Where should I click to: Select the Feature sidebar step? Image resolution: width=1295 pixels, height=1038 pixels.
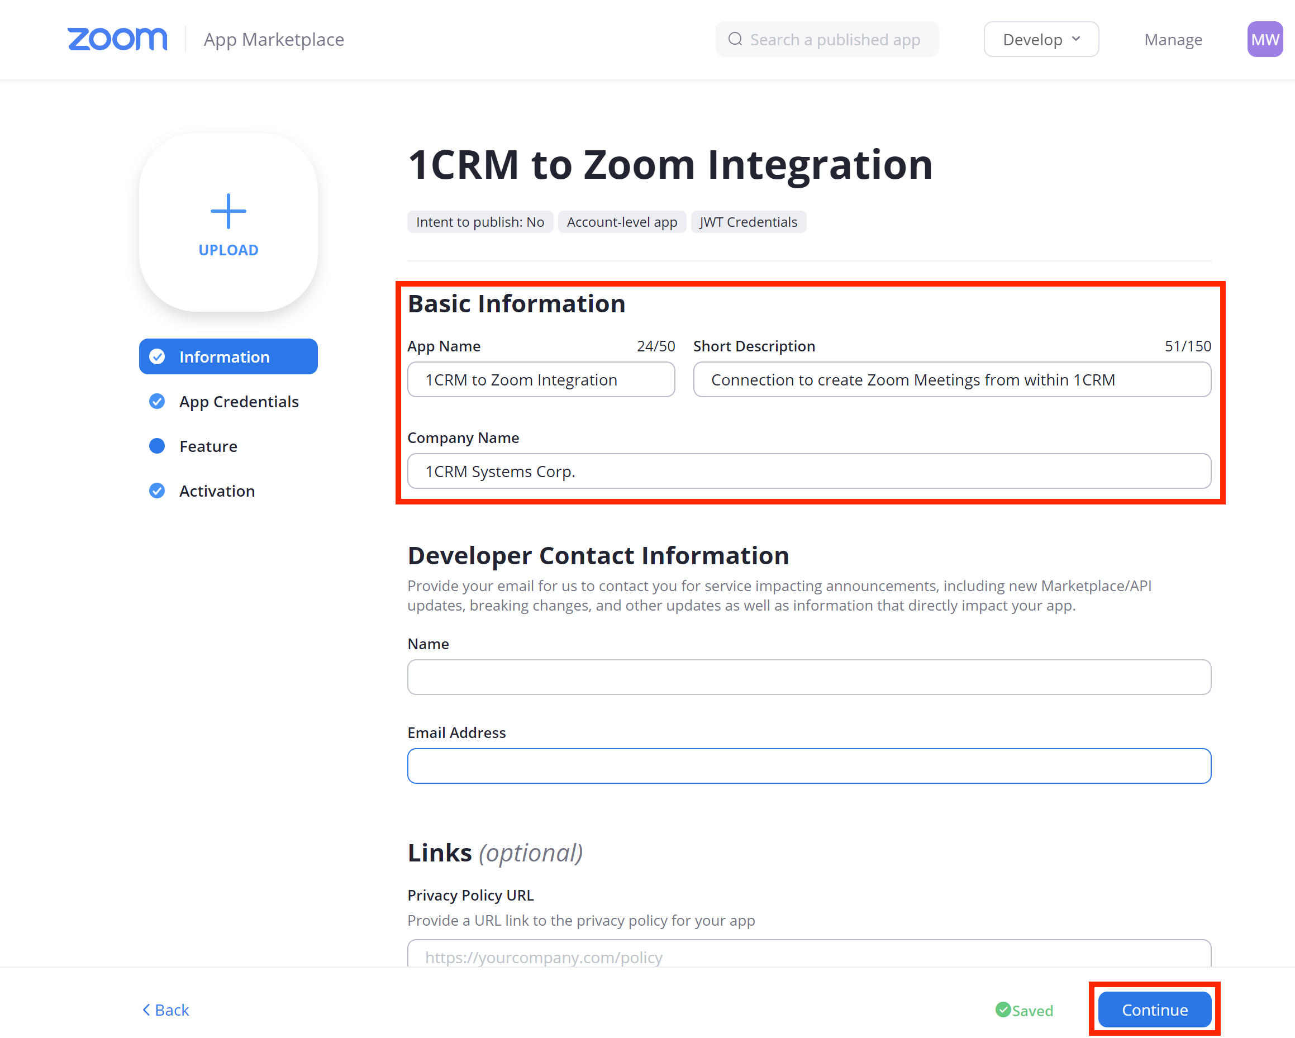pos(228,446)
